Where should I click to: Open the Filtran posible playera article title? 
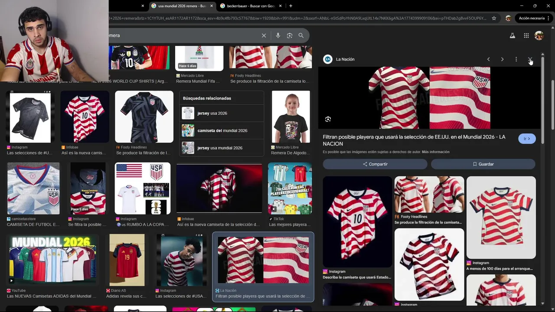point(414,140)
